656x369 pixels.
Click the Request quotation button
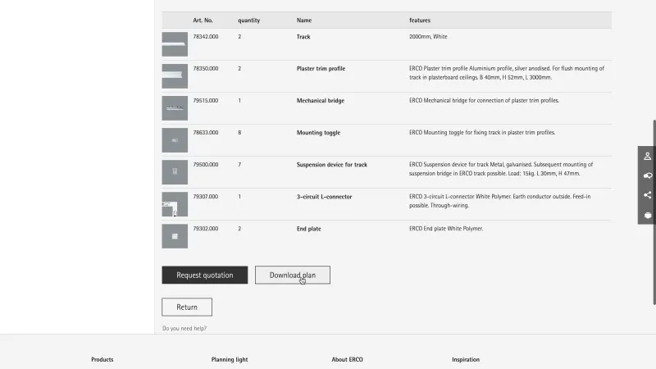click(x=204, y=276)
